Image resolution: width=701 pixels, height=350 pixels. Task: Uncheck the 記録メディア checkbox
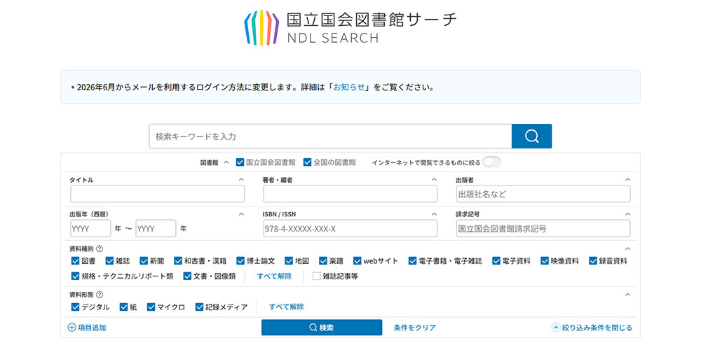click(199, 307)
